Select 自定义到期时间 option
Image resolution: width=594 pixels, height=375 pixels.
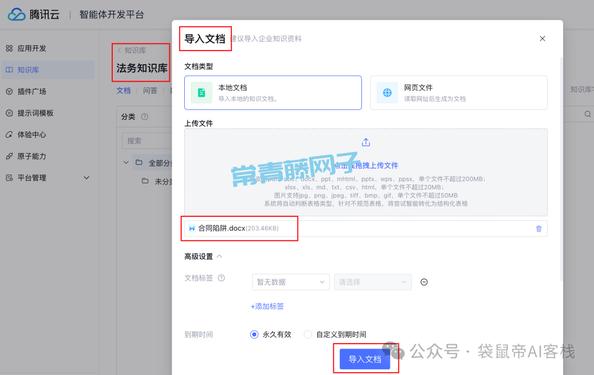pos(335,334)
